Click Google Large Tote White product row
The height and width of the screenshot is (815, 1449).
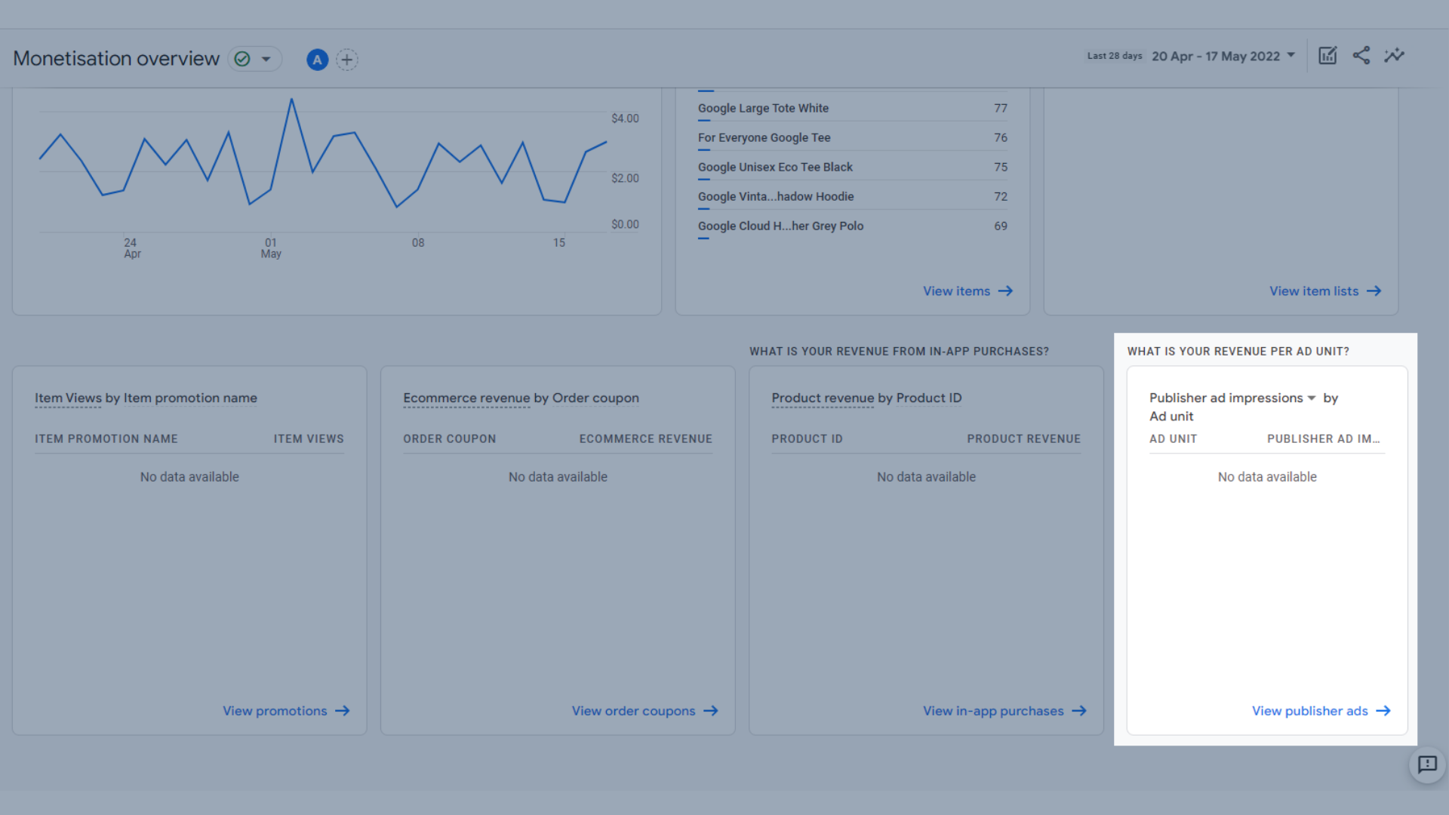pyautogui.click(x=851, y=107)
